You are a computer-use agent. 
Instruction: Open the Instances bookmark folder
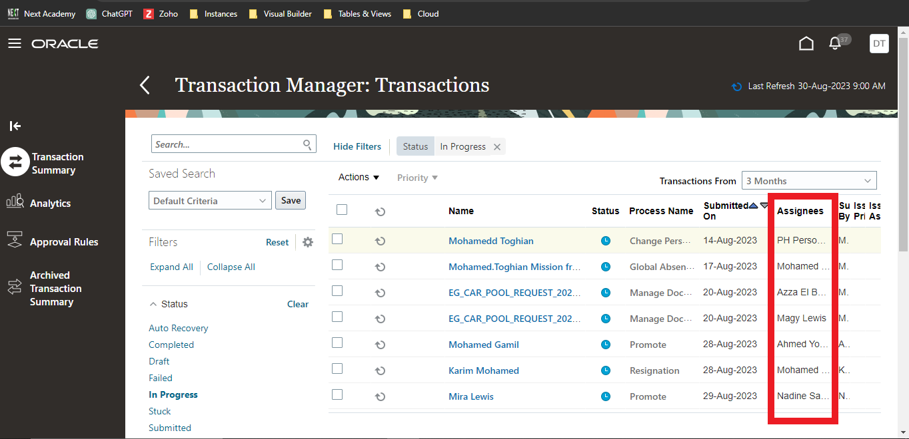coord(213,13)
